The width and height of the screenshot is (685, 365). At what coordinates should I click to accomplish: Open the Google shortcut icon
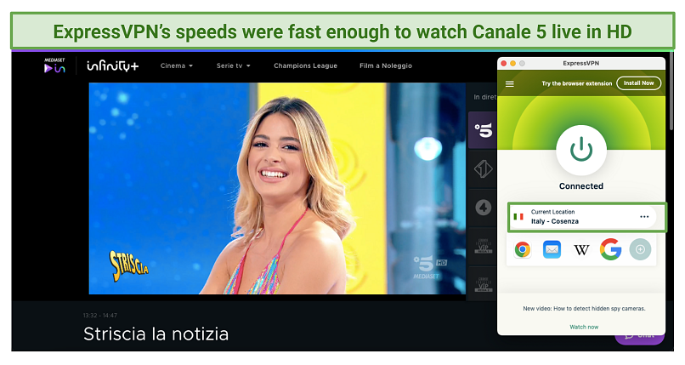pyautogui.click(x=611, y=249)
